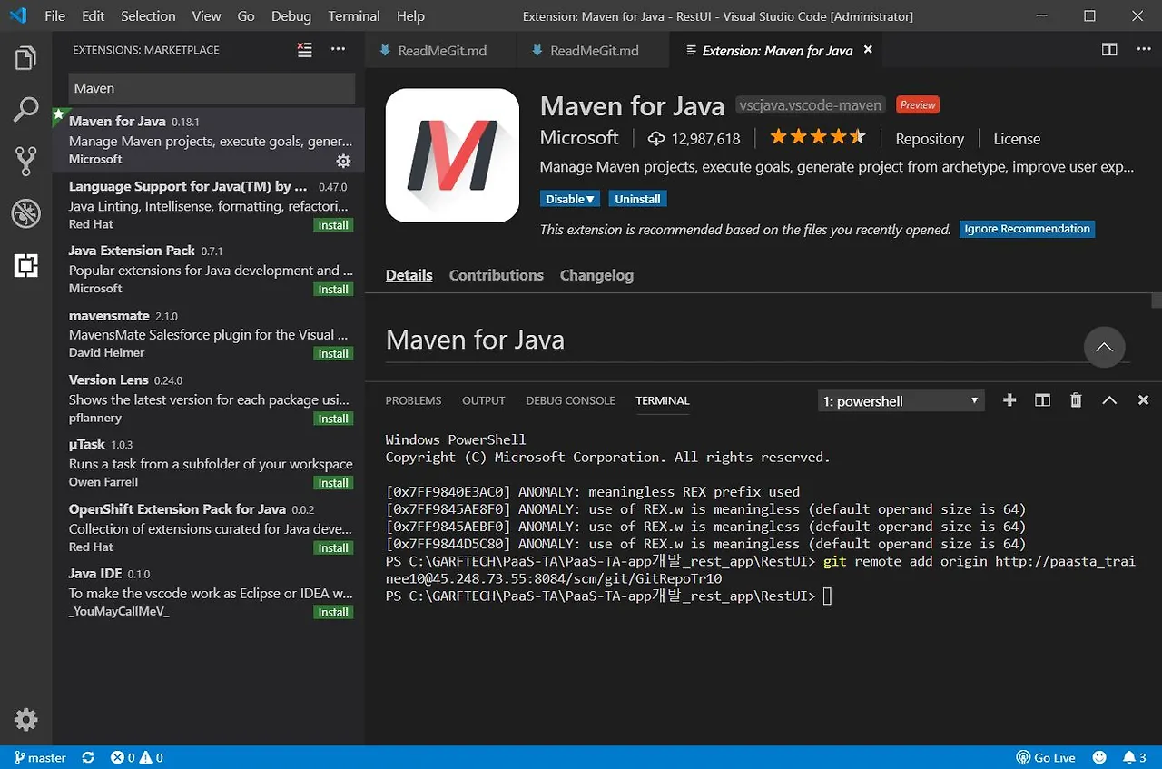This screenshot has height=769, width=1162.
Task: Install Java IDE extension
Action: tap(333, 613)
